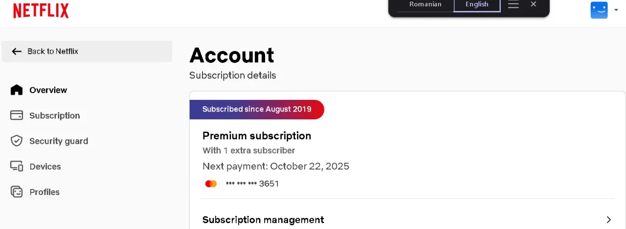
Task: Click the Subscribed since August 2019 badge
Action: (x=257, y=109)
